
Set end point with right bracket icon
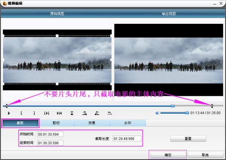coord(34,113)
